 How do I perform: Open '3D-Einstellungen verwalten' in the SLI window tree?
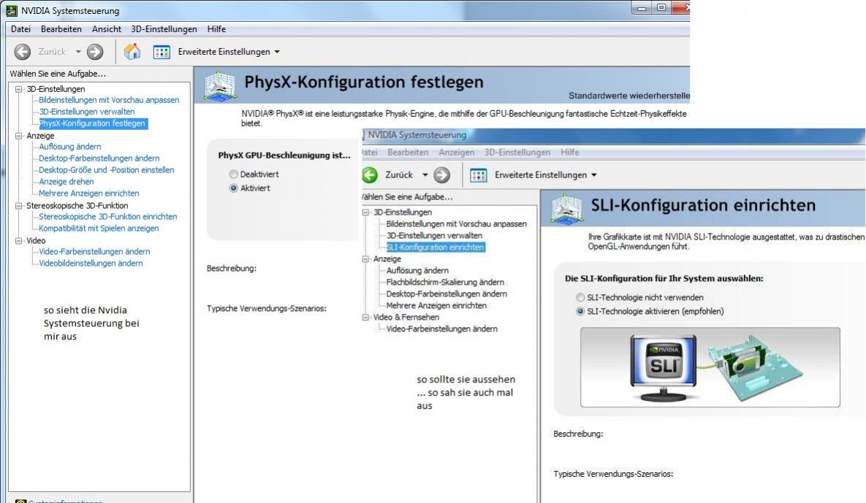(x=434, y=236)
